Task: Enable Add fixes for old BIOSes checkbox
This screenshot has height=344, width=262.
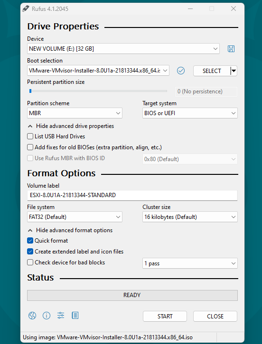Action: (30, 147)
